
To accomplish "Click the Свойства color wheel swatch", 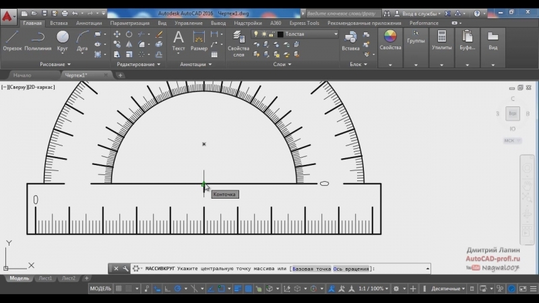I will [390, 37].
